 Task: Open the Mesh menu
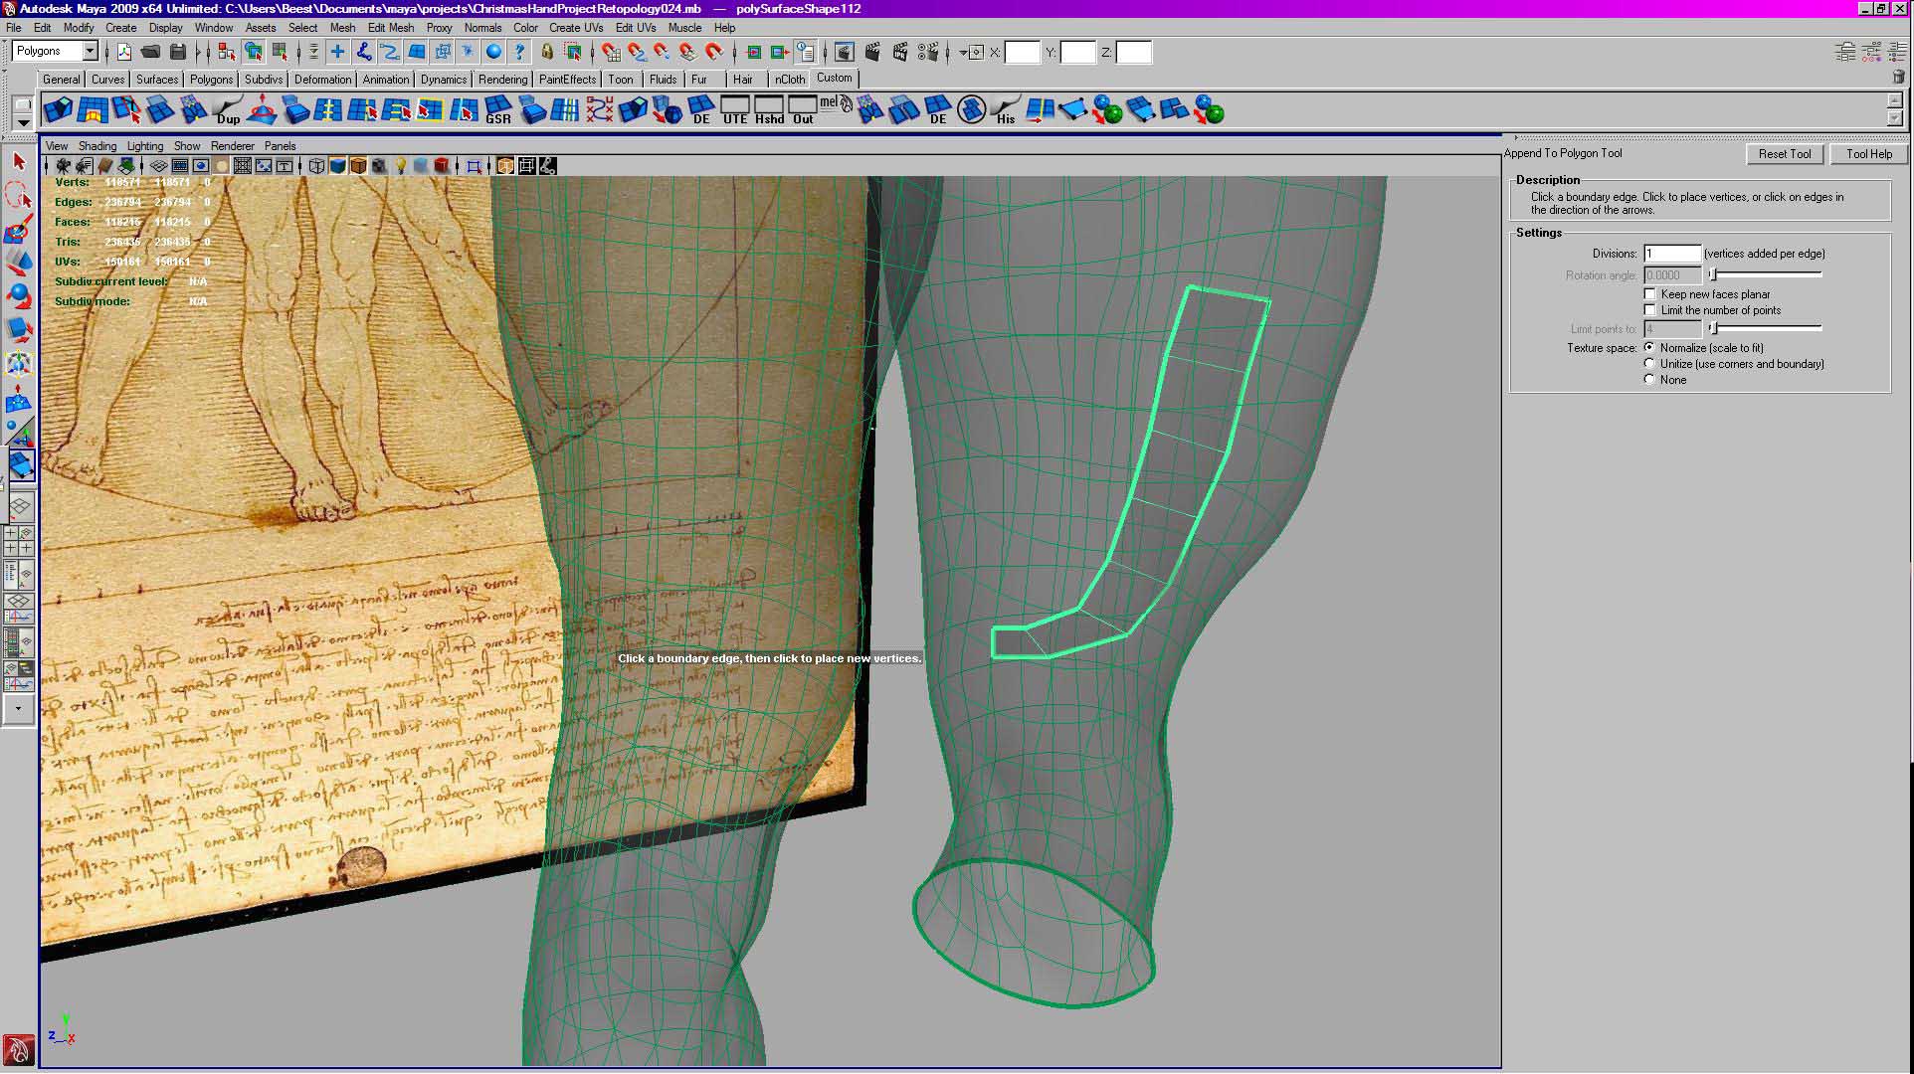tap(342, 28)
